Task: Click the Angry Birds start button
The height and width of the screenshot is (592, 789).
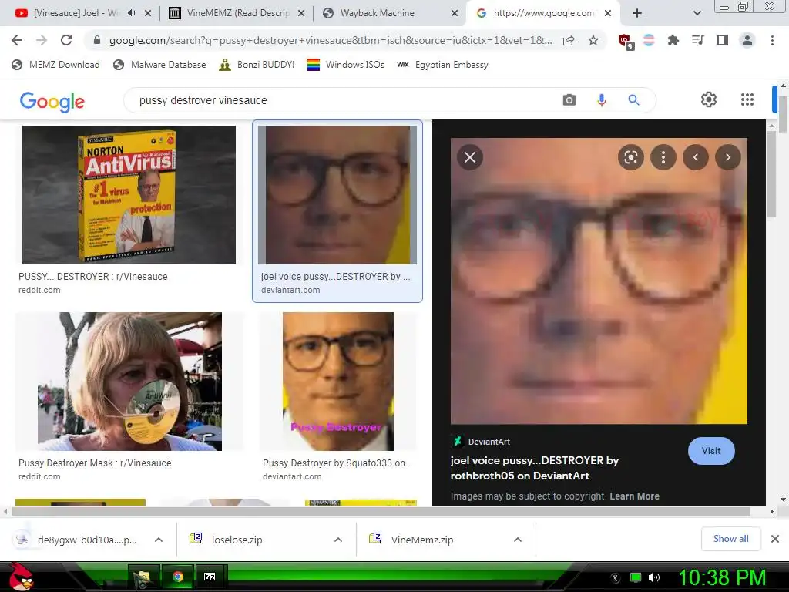Action: click(x=20, y=577)
